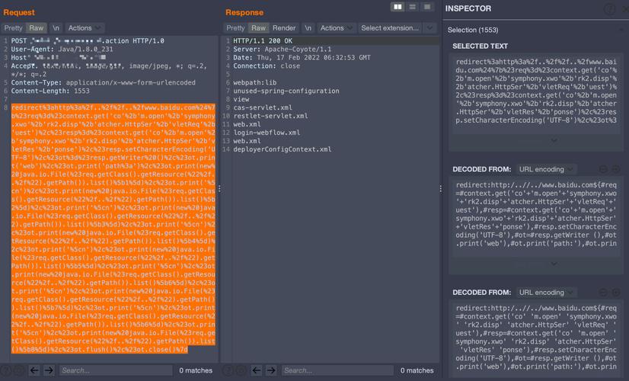Go to next match in Request search

tap(49, 370)
